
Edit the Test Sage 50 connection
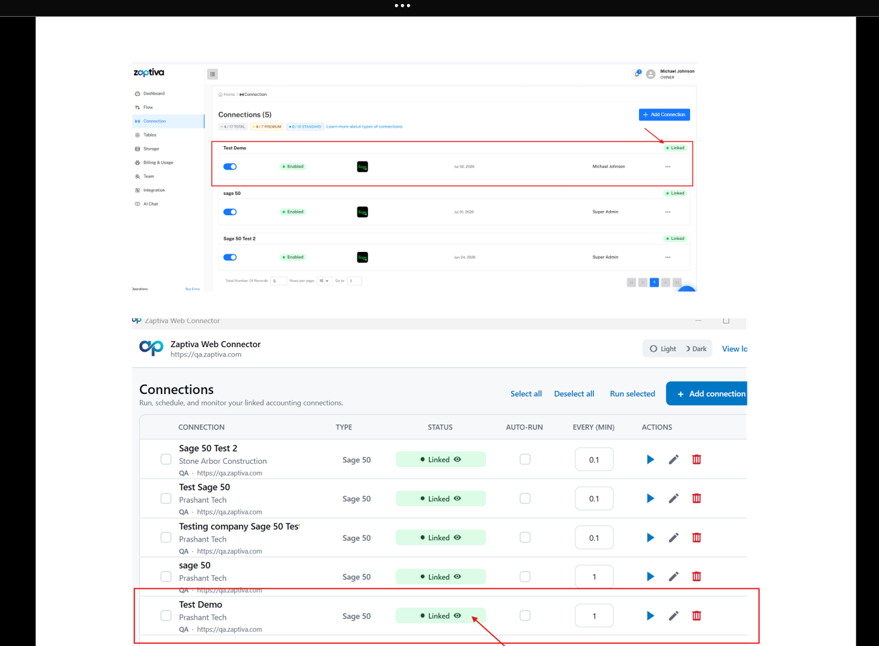[674, 499]
